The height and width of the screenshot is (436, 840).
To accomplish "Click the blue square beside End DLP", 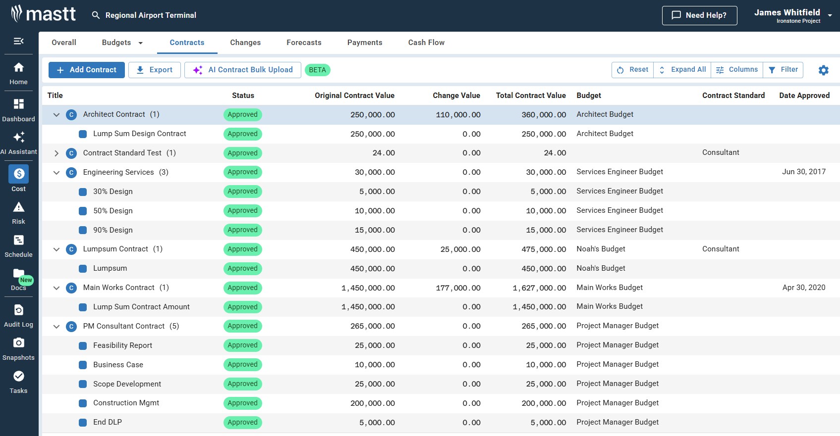I will (83, 423).
